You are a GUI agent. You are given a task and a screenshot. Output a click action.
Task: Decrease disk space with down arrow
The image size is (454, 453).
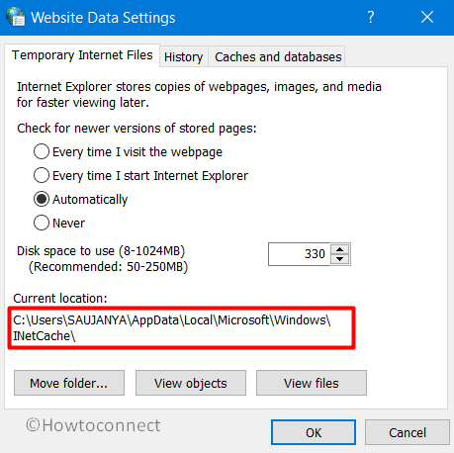(340, 259)
